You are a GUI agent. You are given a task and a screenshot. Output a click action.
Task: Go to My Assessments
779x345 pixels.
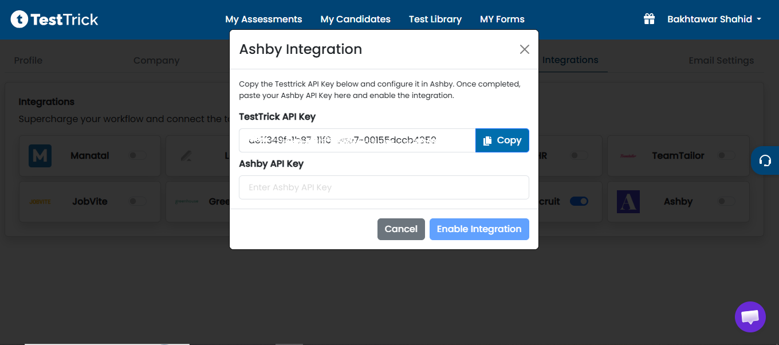(263, 19)
